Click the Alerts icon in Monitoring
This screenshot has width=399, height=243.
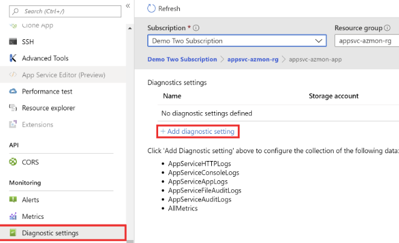(13, 200)
